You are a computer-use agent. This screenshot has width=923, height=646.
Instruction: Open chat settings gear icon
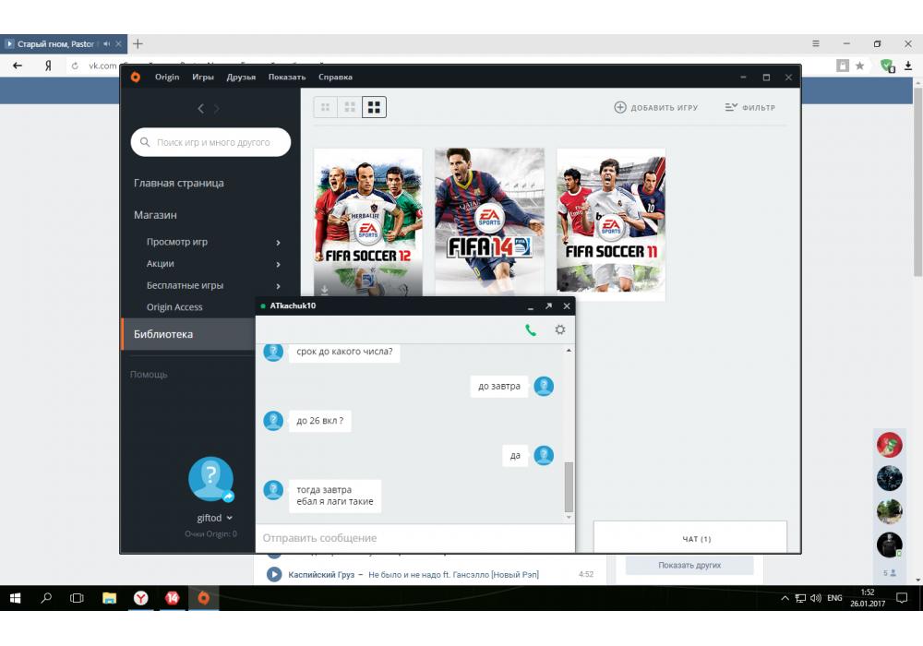pyautogui.click(x=559, y=329)
